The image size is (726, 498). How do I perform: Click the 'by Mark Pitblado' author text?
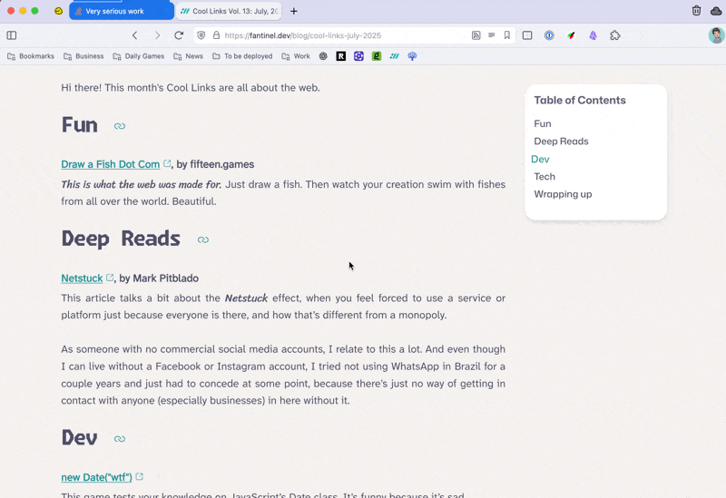159,278
